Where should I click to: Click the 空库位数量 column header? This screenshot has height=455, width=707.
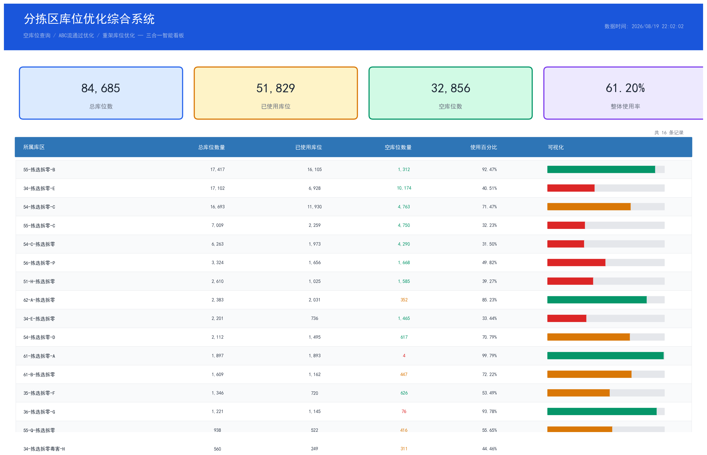(398, 147)
